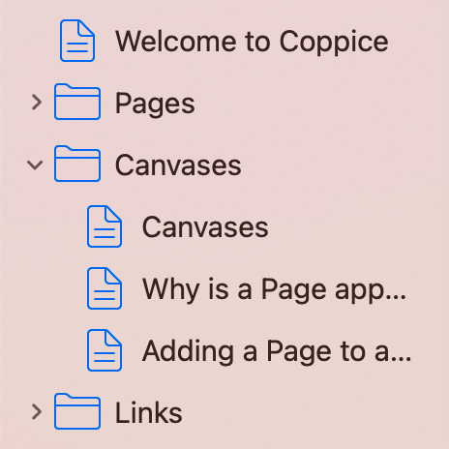
Task: Click the page icon beside the nested Canvases page
Action: (105, 226)
